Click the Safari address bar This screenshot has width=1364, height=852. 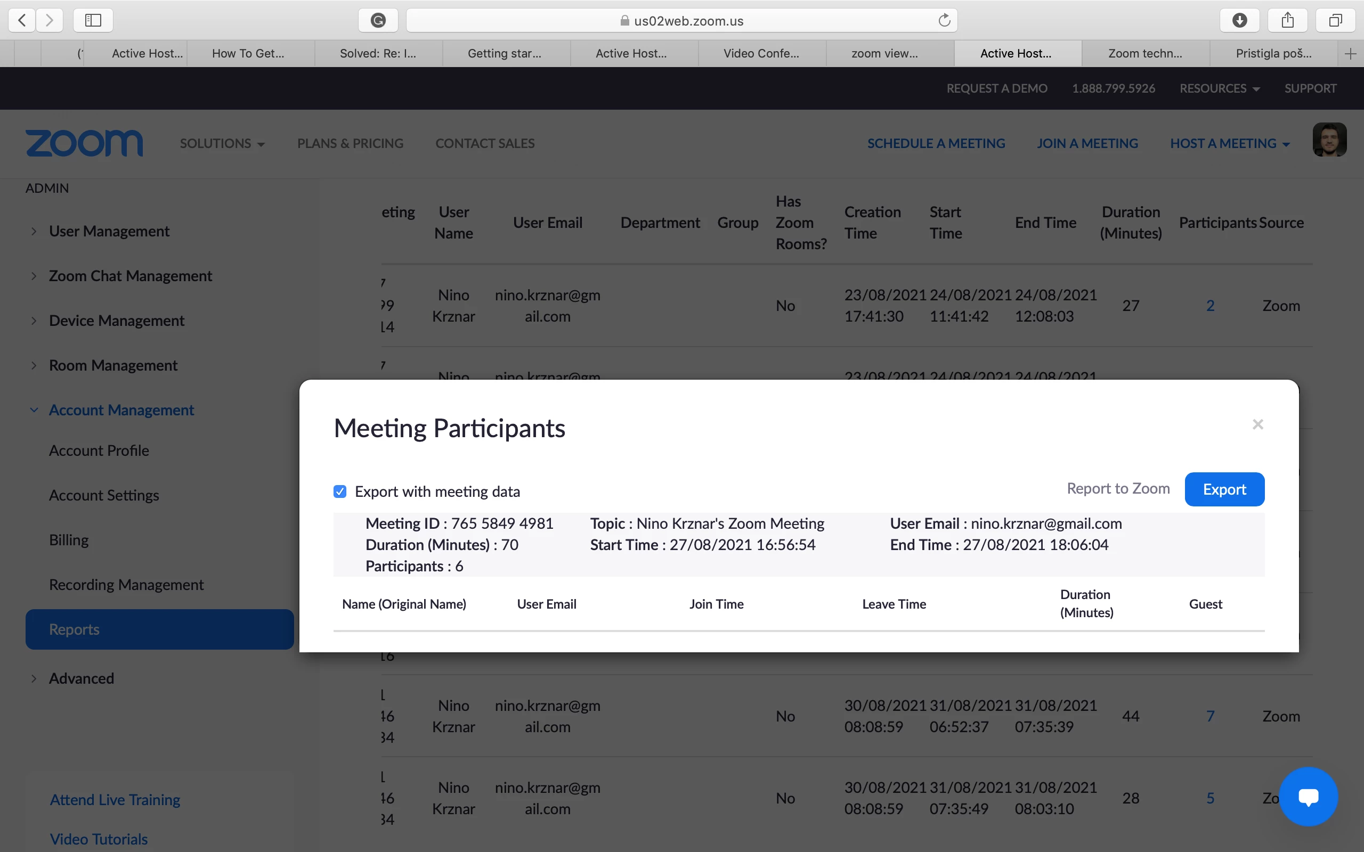point(681,20)
